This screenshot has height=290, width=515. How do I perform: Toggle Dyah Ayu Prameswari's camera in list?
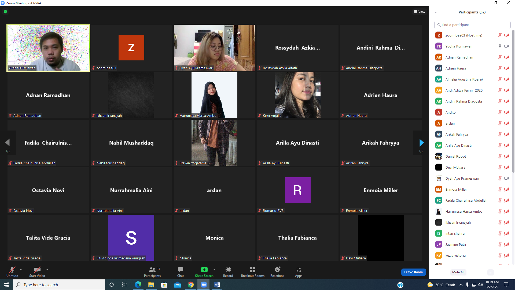pos(506,178)
